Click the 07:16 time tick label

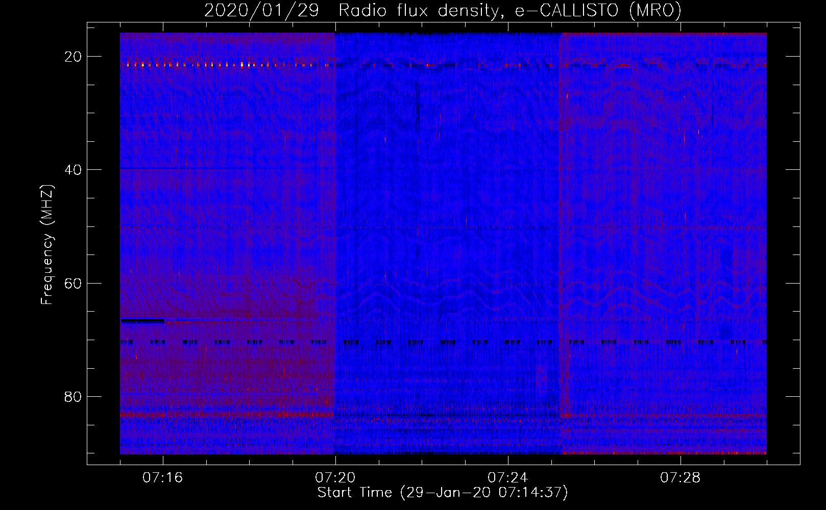coord(163,478)
